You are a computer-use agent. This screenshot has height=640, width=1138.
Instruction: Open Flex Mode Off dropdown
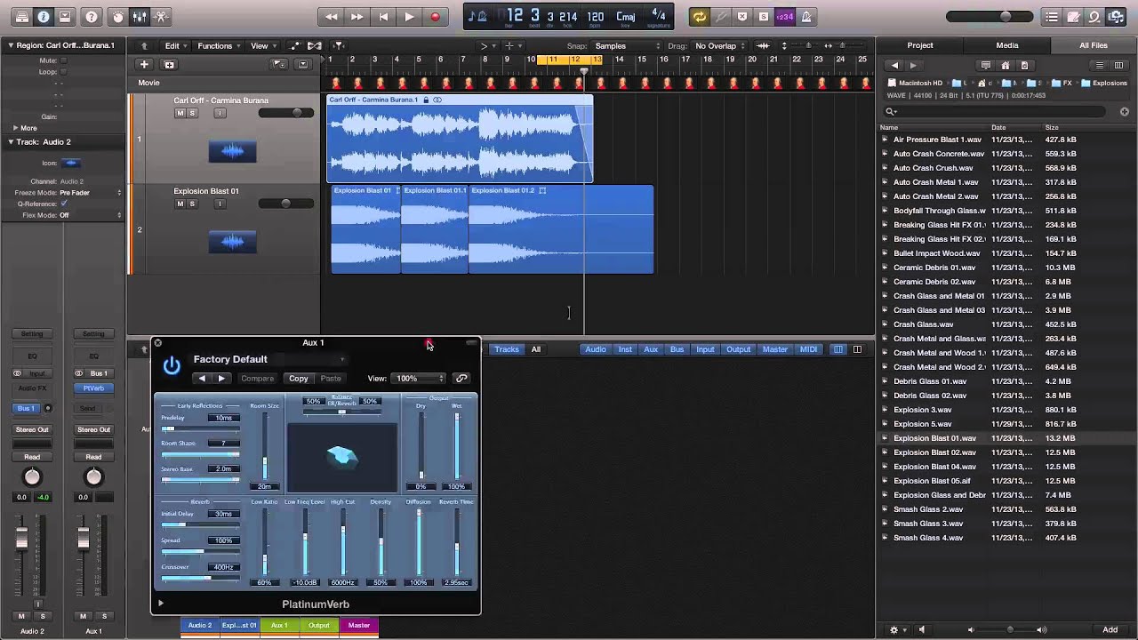[90, 215]
